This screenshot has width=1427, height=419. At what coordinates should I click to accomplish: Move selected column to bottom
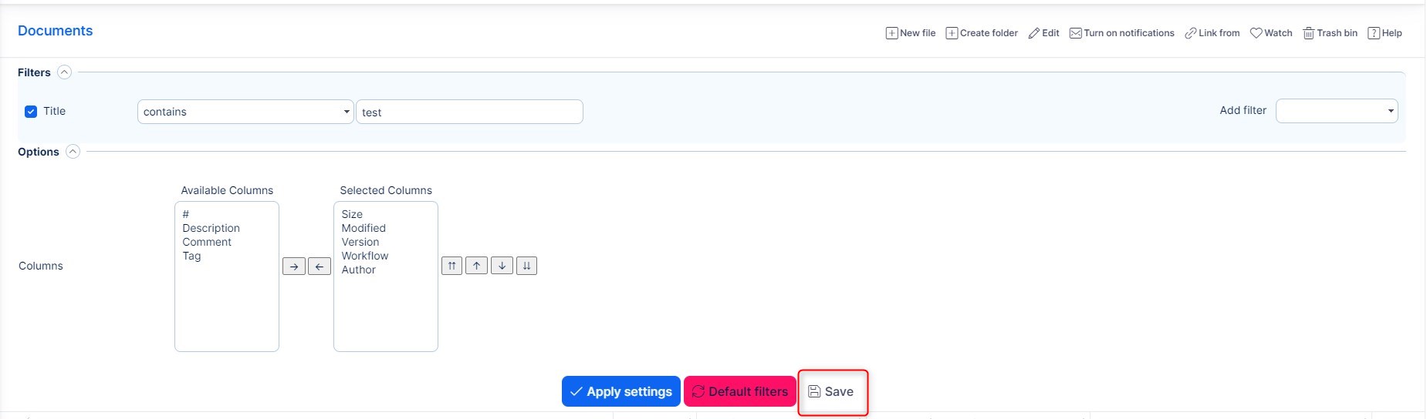pos(526,266)
